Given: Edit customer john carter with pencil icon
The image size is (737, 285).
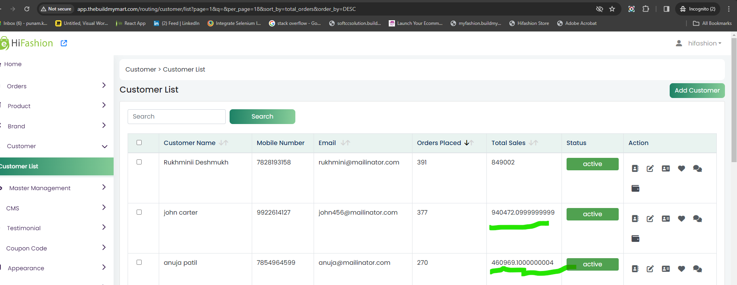Looking at the screenshot, I should [x=650, y=219].
